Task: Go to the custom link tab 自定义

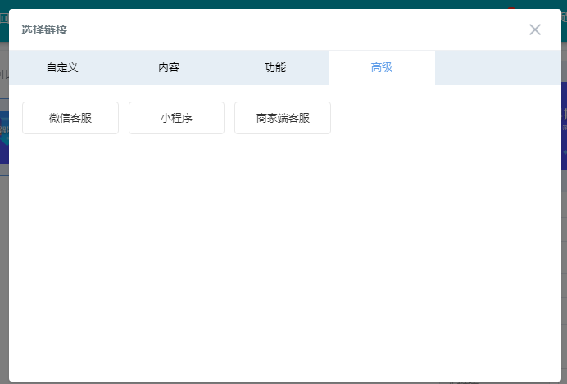Action: pyautogui.click(x=62, y=68)
